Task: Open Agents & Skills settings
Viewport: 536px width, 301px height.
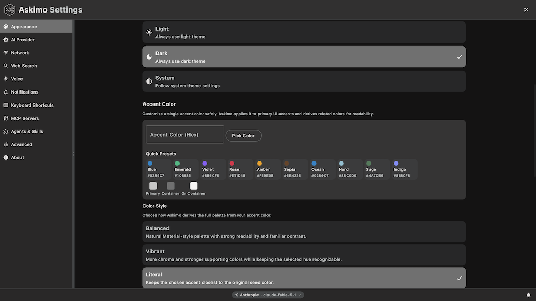Action: pos(36,131)
